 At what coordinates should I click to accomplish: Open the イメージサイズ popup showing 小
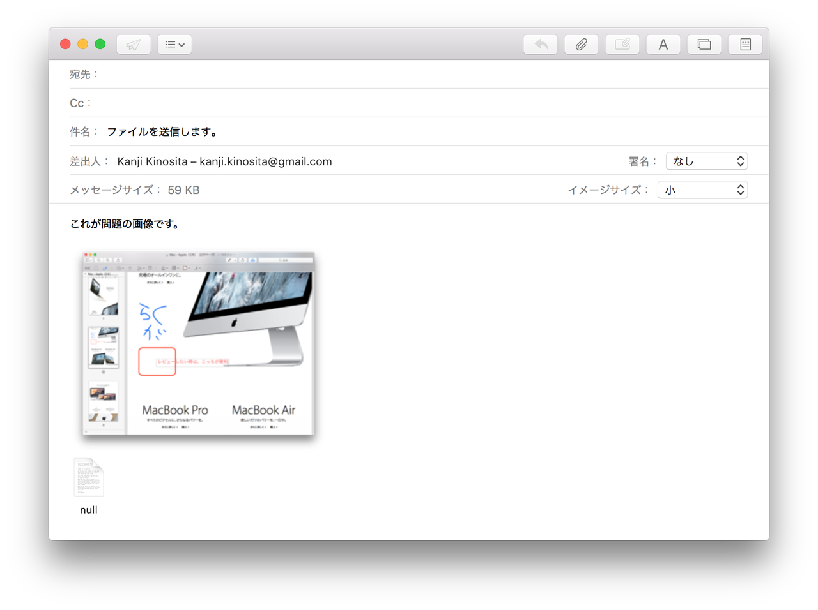click(702, 190)
